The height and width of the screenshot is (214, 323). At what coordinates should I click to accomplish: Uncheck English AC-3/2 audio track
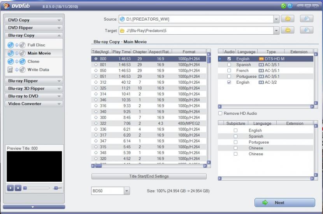click(229, 82)
